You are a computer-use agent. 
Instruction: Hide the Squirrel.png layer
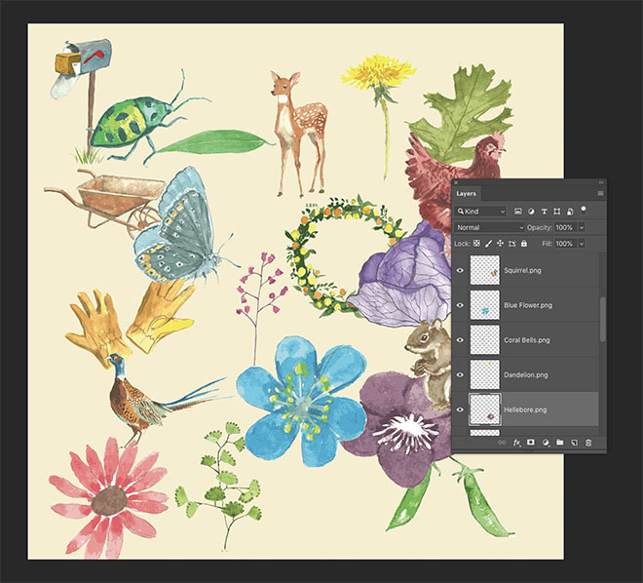pos(460,270)
